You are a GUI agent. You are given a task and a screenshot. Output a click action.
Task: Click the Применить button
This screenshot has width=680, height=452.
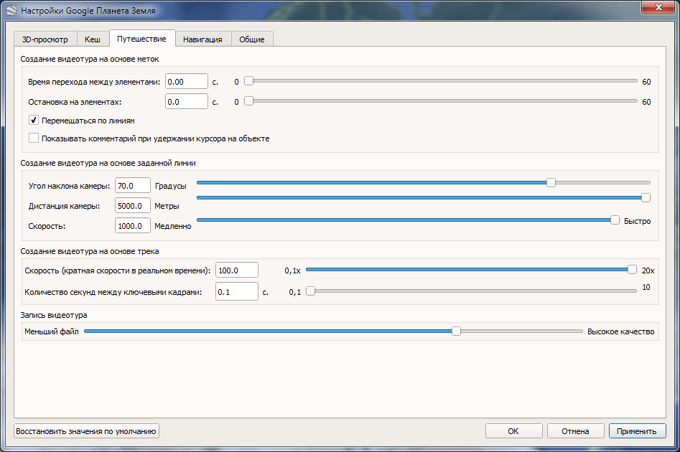click(637, 431)
